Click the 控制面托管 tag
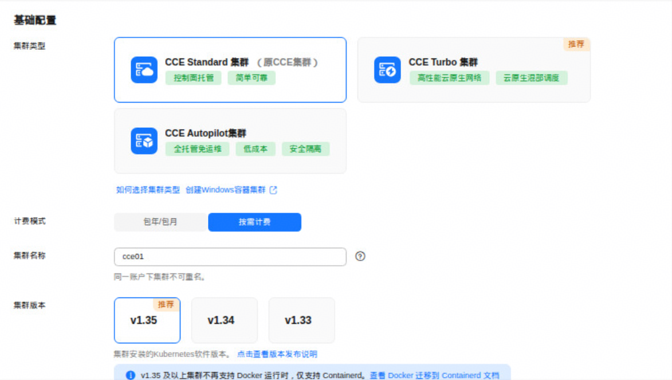 (x=193, y=78)
